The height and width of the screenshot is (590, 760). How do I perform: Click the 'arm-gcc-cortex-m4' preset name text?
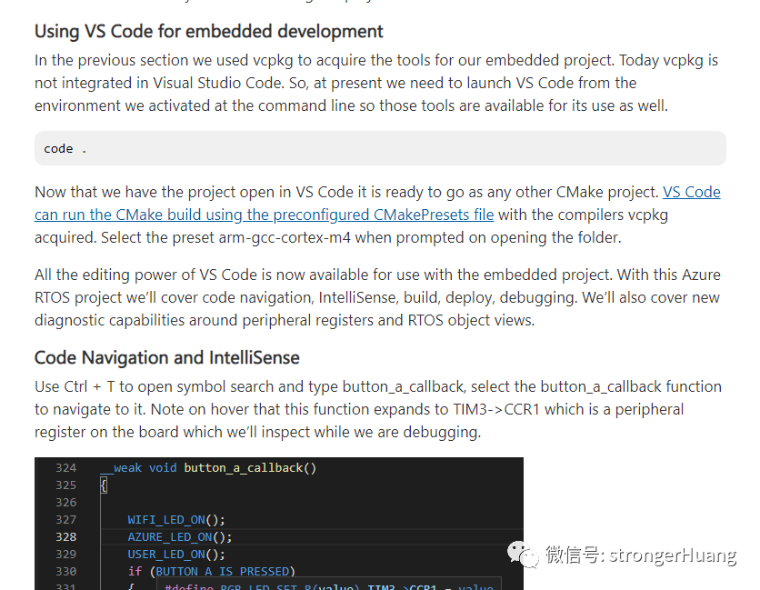click(x=285, y=237)
